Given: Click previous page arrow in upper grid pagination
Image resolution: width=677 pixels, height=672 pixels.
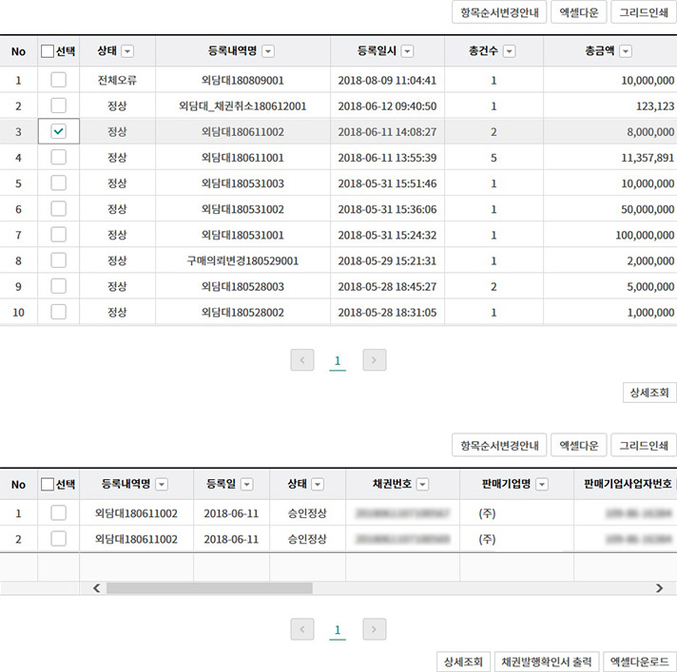Looking at the screenshot, I should click(302, 360).
